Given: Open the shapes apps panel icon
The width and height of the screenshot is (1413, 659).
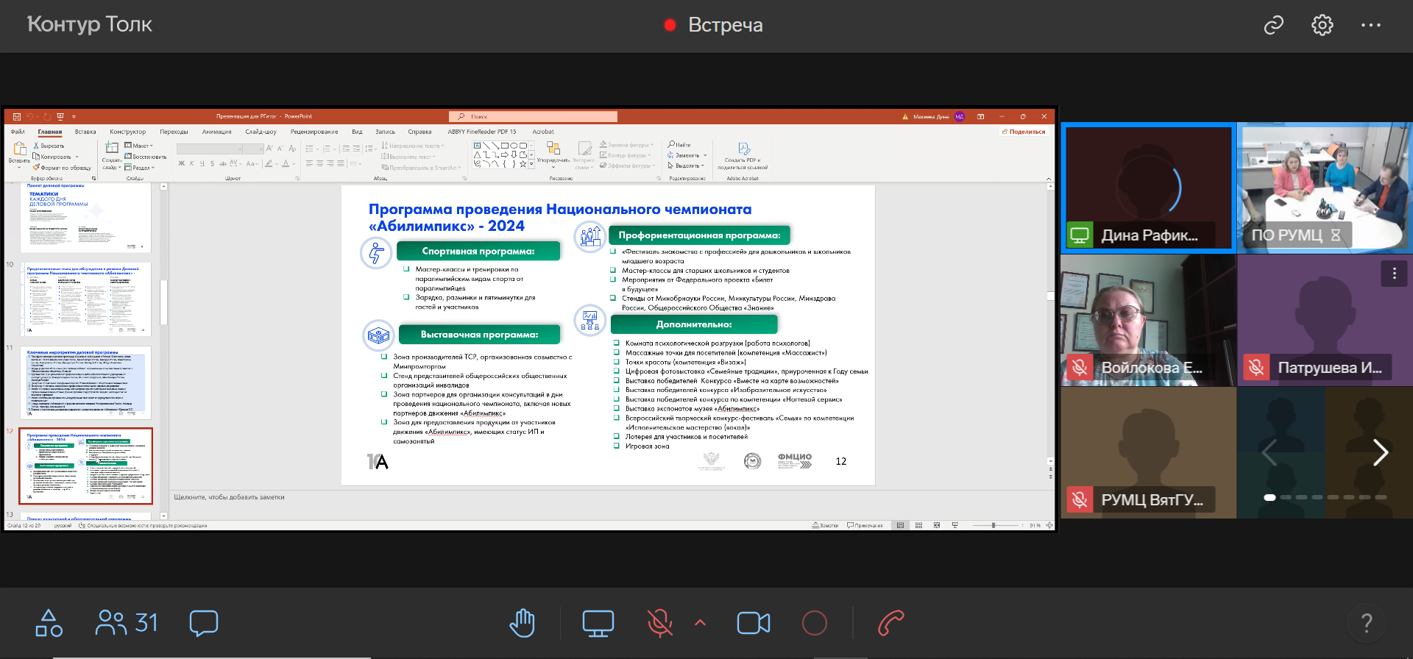Looking at the screenshot, I should point(49,623).
